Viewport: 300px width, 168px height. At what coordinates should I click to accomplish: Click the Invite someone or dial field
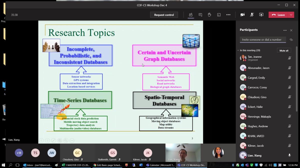[x=262, y=40]
